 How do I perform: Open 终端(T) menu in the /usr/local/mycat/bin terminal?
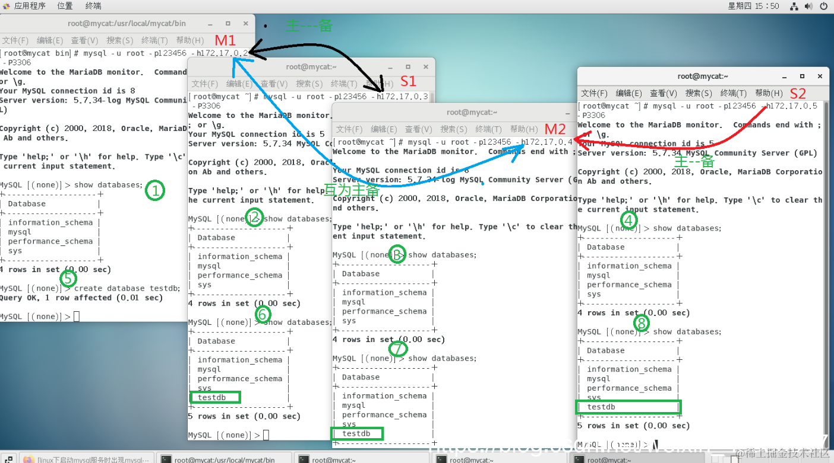click(x=154, y=40)
